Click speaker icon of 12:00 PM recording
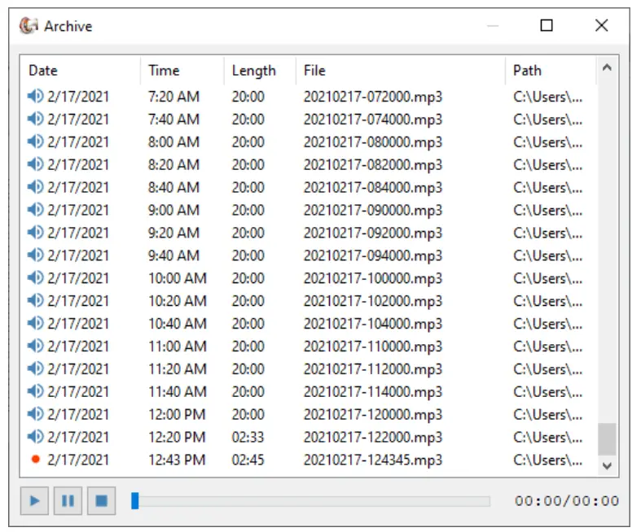This screenshot has height=532, width=632. (36, 413)
